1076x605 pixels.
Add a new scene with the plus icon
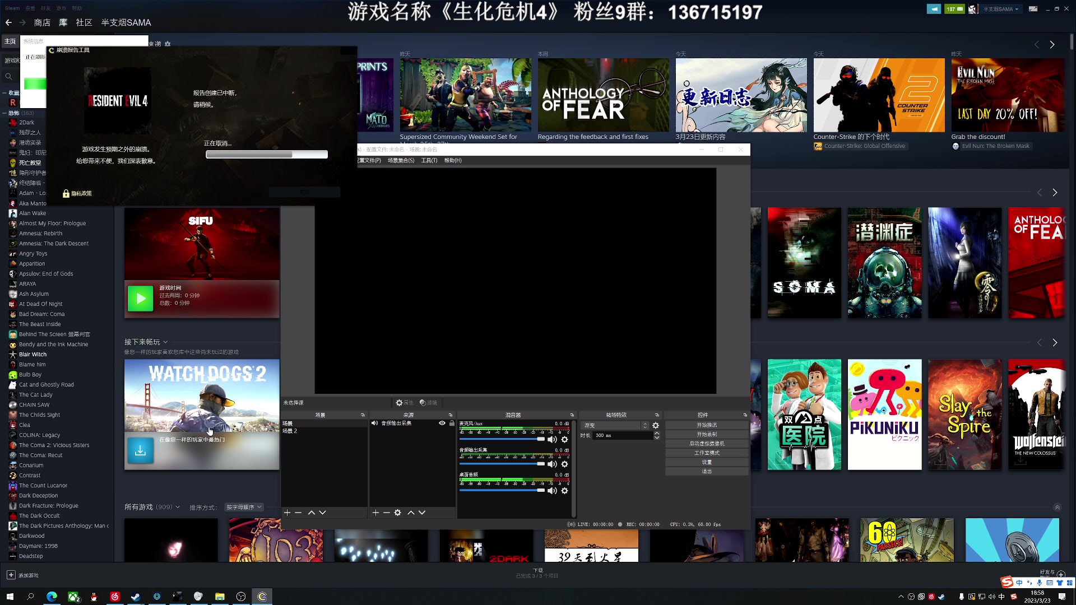click(287, 512)
